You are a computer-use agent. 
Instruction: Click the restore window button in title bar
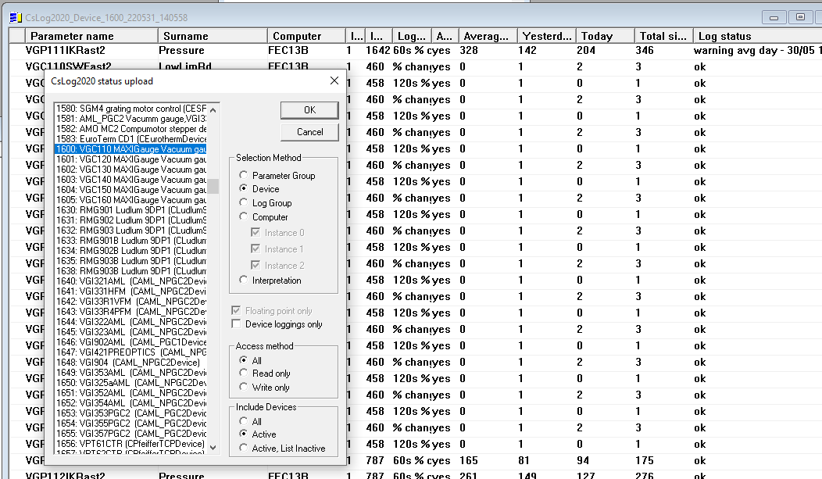coord(800,17)
